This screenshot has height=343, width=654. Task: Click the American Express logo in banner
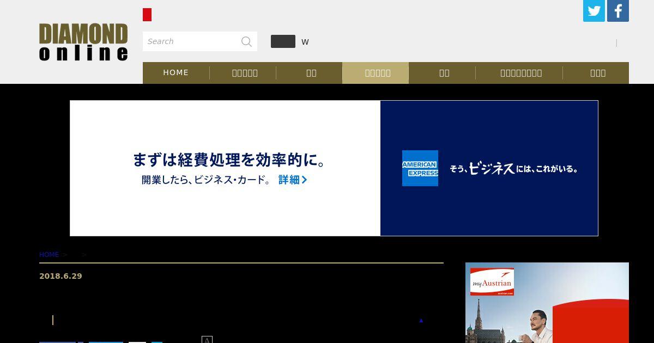[420, 168]
